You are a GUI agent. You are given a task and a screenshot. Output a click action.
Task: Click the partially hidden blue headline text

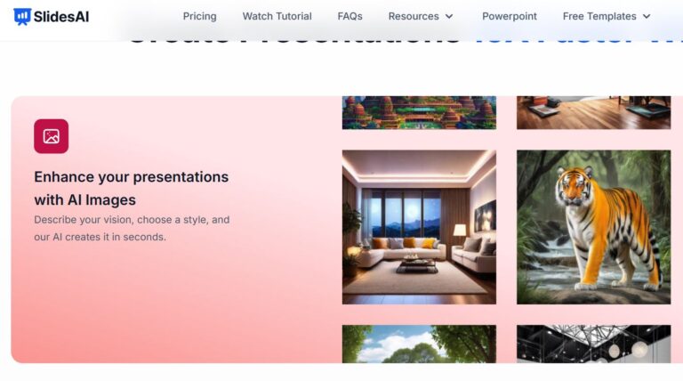[x=577, y=38]
